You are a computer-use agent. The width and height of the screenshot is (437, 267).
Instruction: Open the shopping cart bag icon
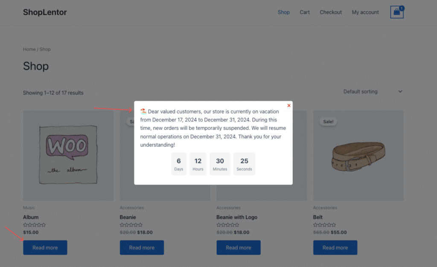pos(396,12)
